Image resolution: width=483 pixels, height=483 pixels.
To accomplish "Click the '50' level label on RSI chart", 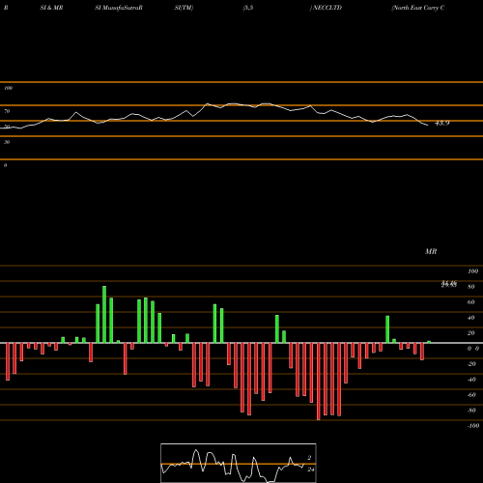I will pos(7,127).
